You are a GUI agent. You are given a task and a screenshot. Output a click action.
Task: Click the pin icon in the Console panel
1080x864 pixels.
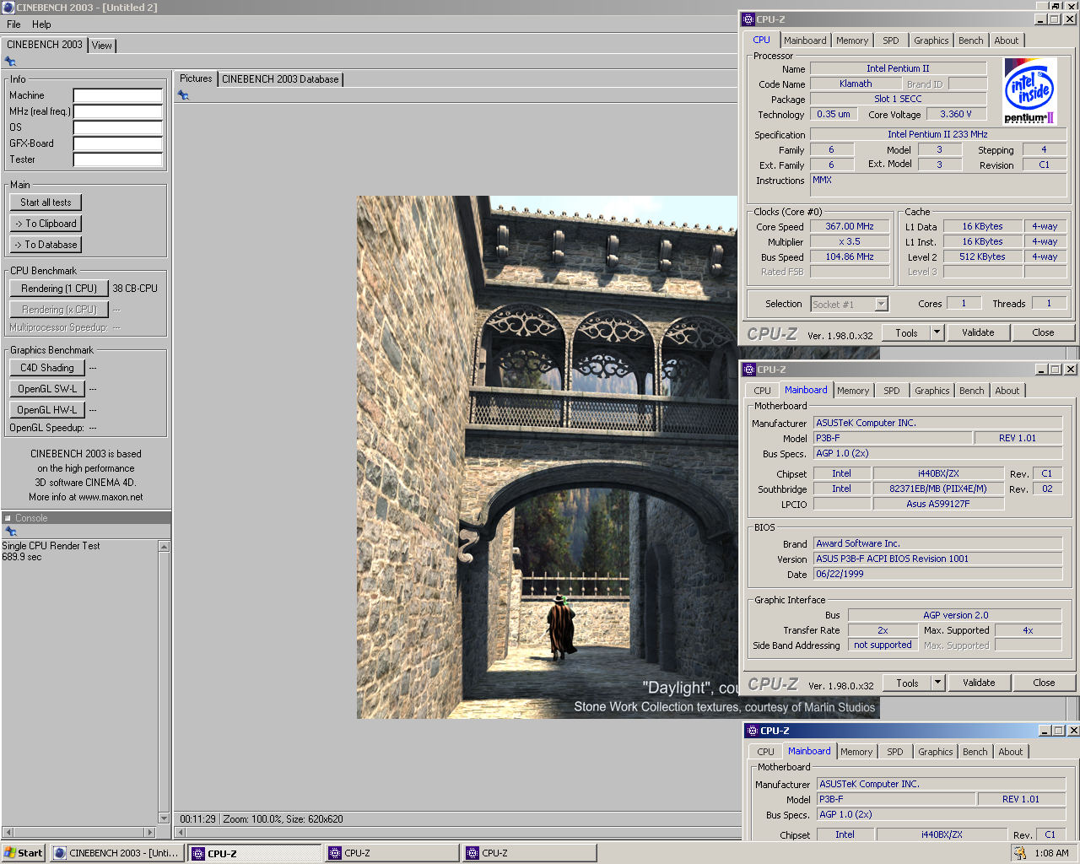tap(10, 532)
